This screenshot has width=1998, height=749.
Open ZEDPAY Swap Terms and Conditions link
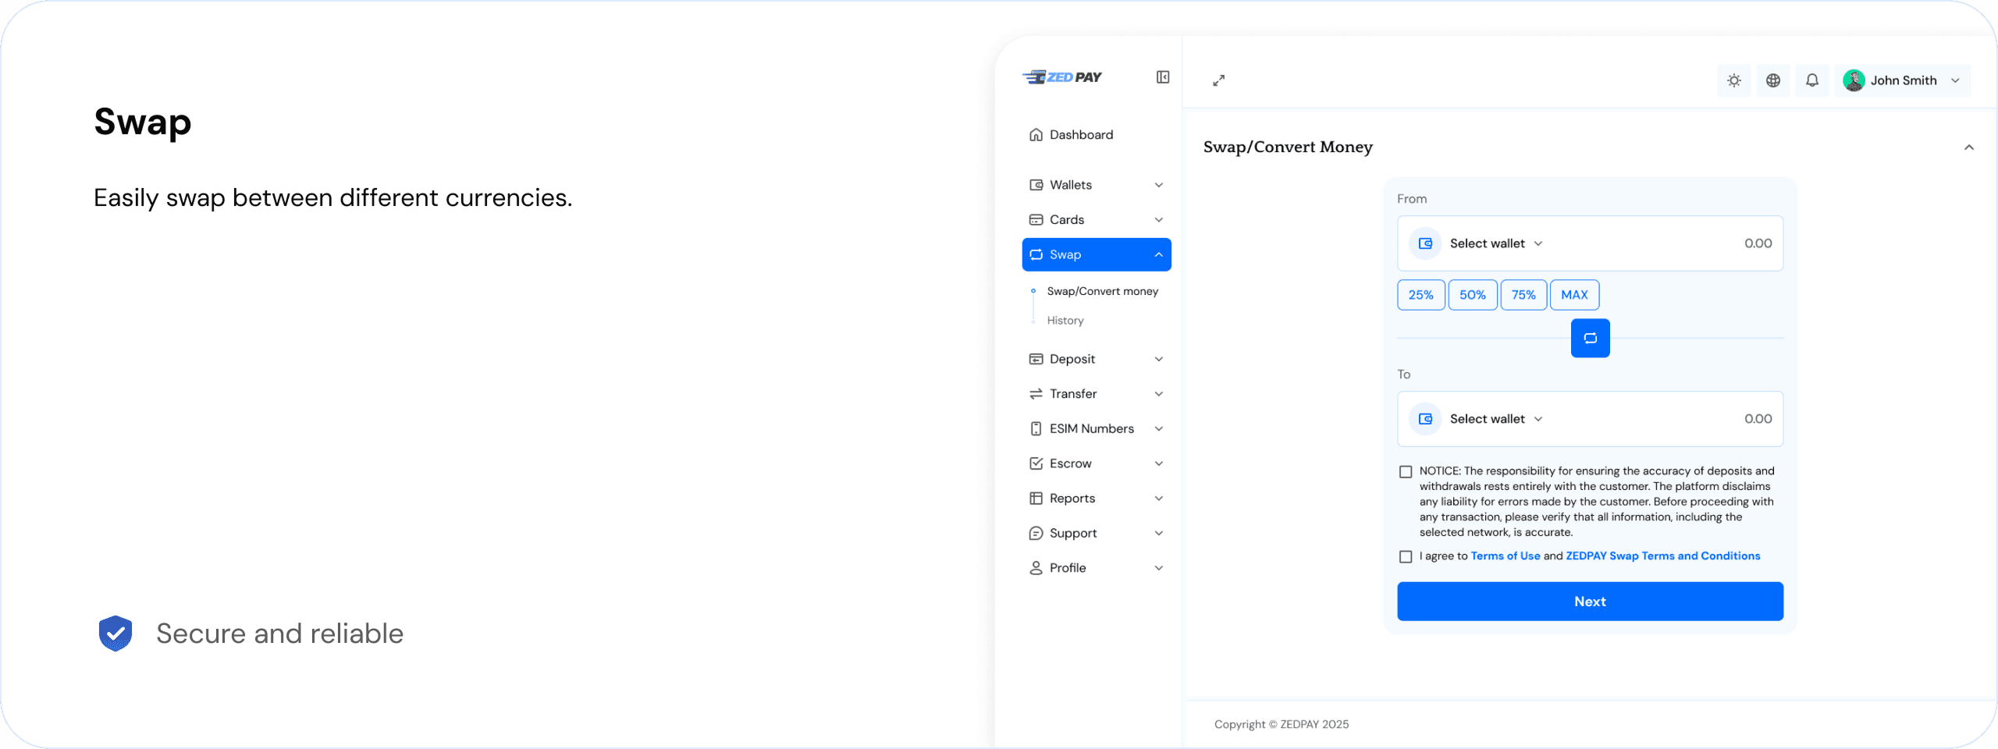(x=1662, y=556)
